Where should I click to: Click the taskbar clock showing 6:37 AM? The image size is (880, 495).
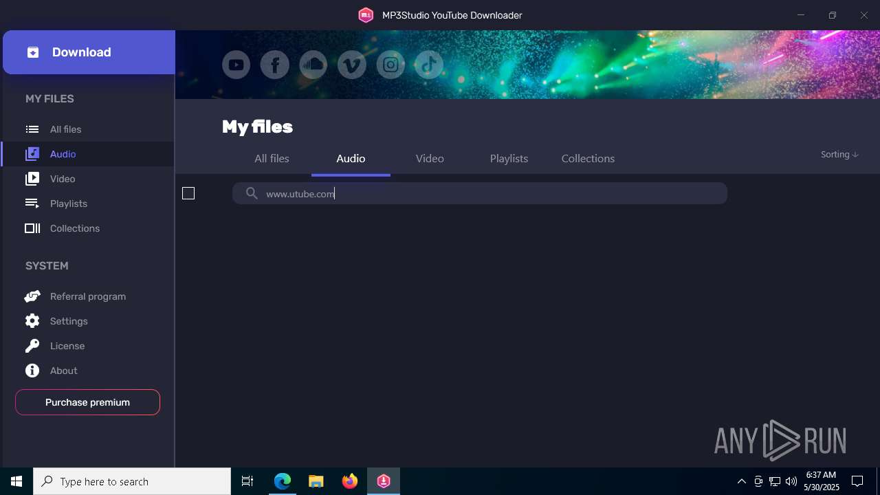[x=821, y=481]
